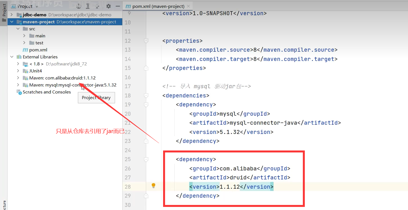This screenshot has width=408, height=210.
Task: Select the test folder row
Action: [x=65, y=43]
